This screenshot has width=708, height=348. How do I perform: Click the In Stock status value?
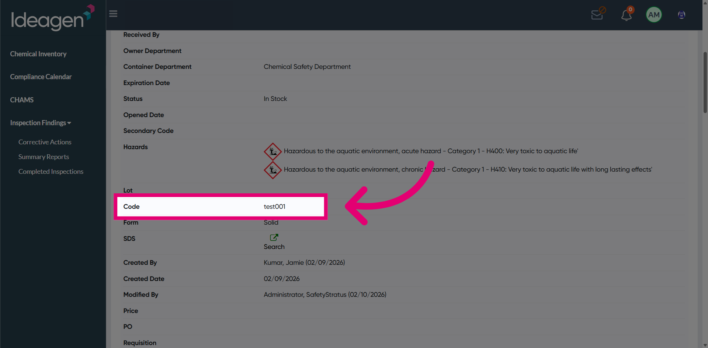tap(275, 99)
